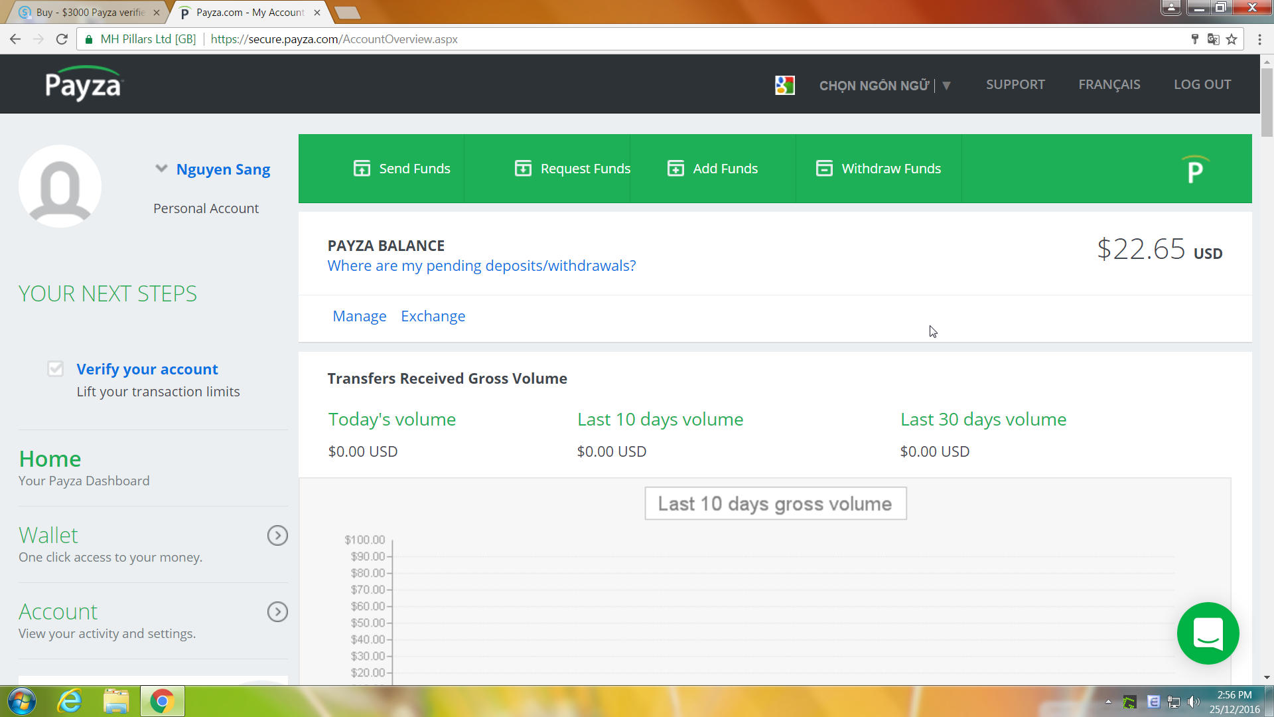Bookmark page with star icon
The image size is (1274, 717).
click(x=1232, y=39)
